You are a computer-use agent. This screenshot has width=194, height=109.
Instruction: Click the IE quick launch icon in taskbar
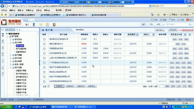pyautogui.click(x=16, y=107)
